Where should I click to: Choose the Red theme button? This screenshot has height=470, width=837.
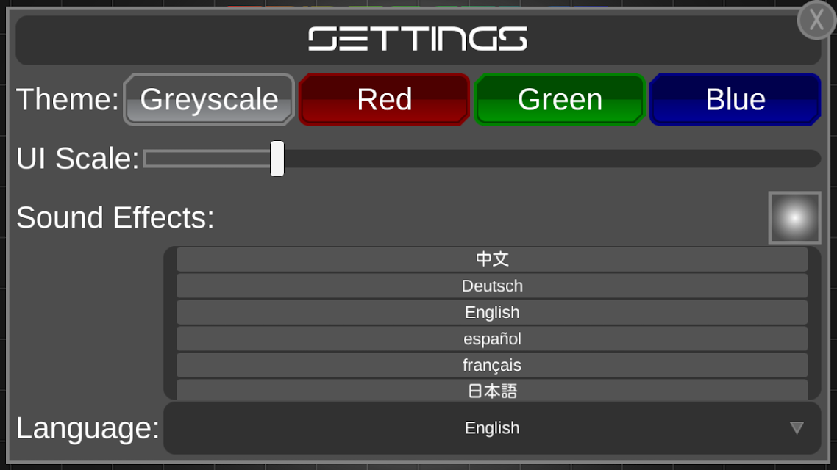coord(385,100)
